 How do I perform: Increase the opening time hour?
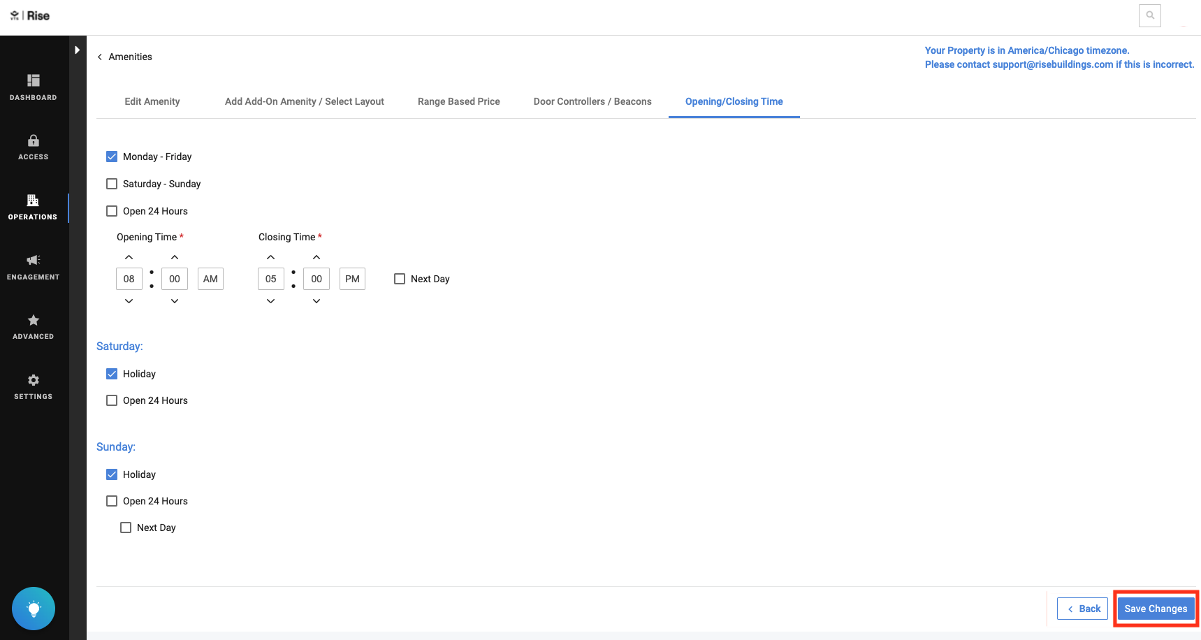(x=129, y=257)
